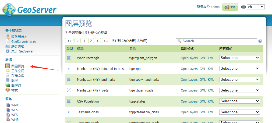
Task: Click the server status warning icon
Action: point(8,37)
